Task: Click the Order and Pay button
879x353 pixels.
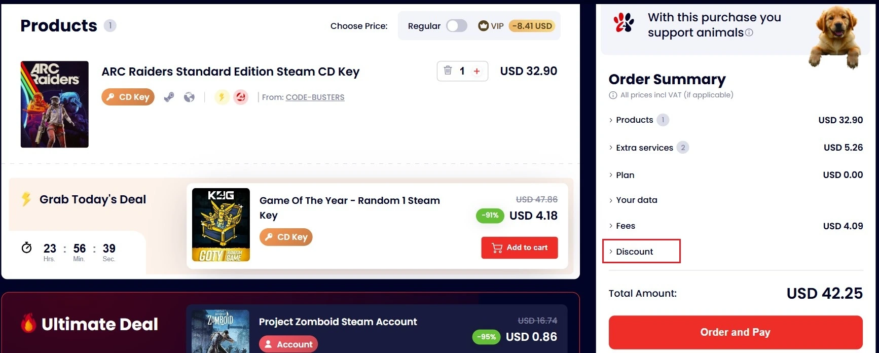Action: click(x=735, y=332)
